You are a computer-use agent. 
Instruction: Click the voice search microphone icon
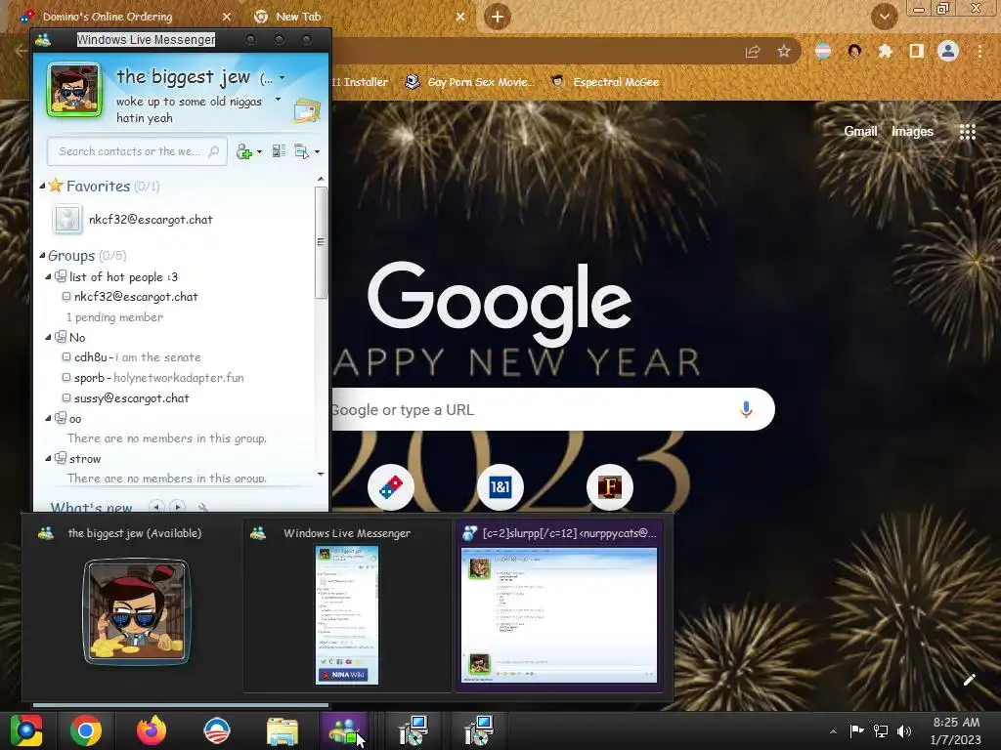tap(746, 409)
